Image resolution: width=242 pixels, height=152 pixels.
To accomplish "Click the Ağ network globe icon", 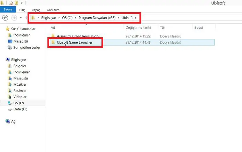I will 8,121.
